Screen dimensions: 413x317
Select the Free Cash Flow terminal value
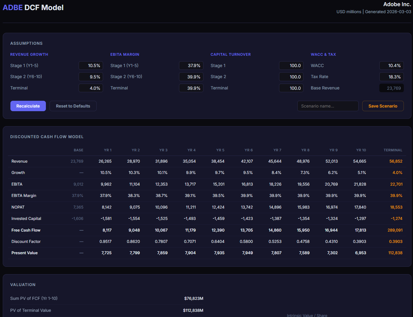click(395, 230)
